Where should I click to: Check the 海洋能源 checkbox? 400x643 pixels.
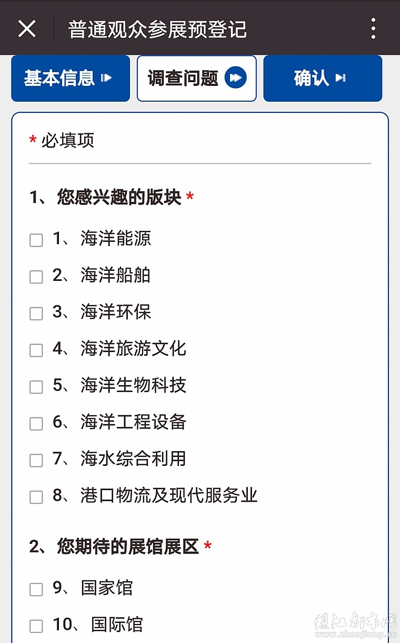[36, 240]
